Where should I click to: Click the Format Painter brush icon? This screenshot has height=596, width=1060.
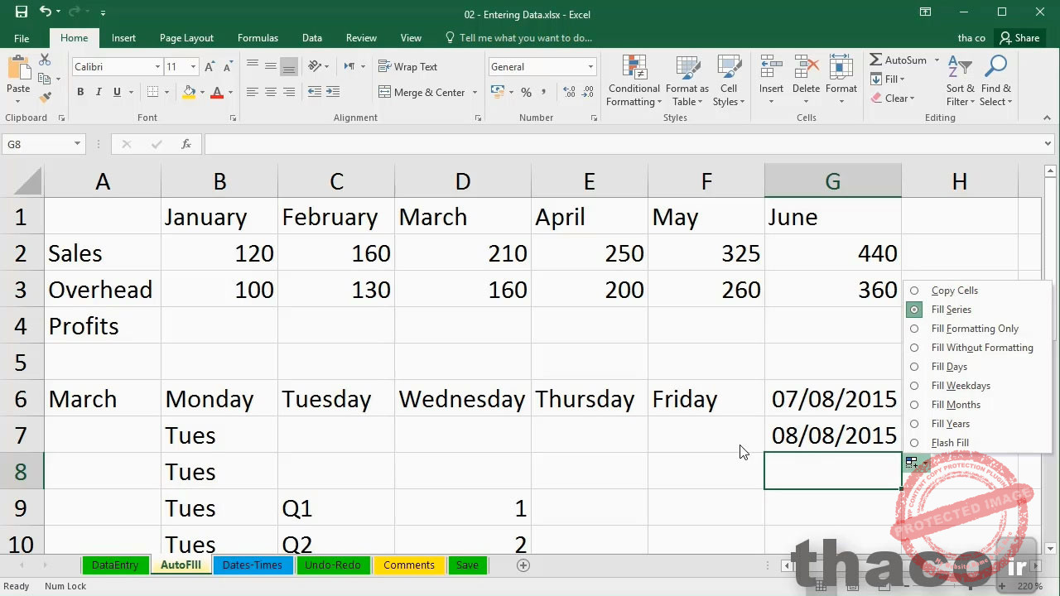click(45, 97)
